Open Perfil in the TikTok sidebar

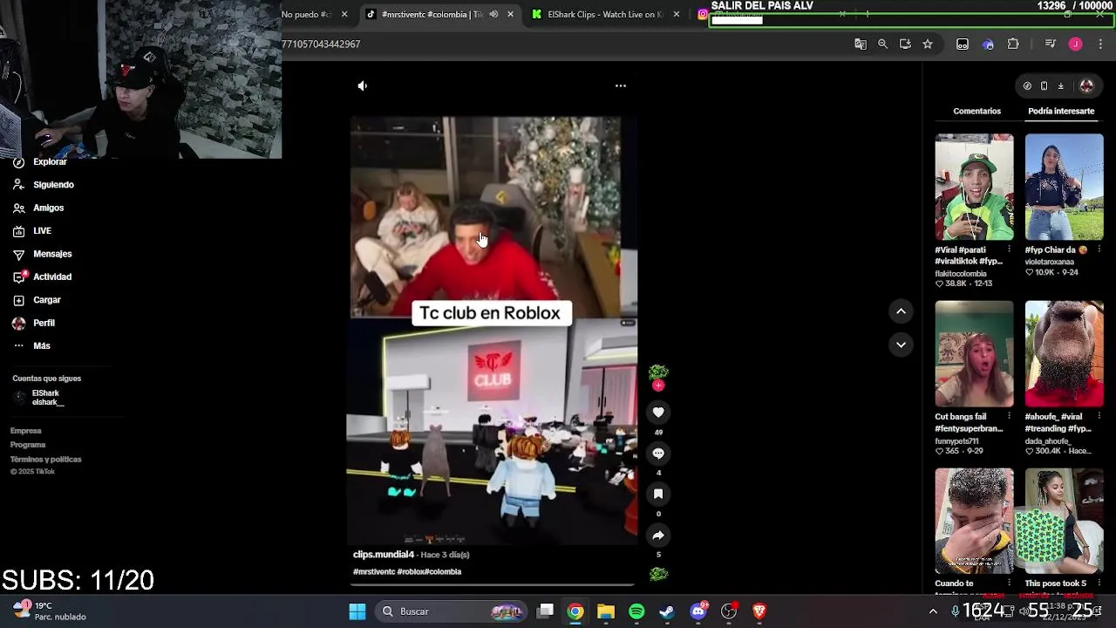coord(33,323)
